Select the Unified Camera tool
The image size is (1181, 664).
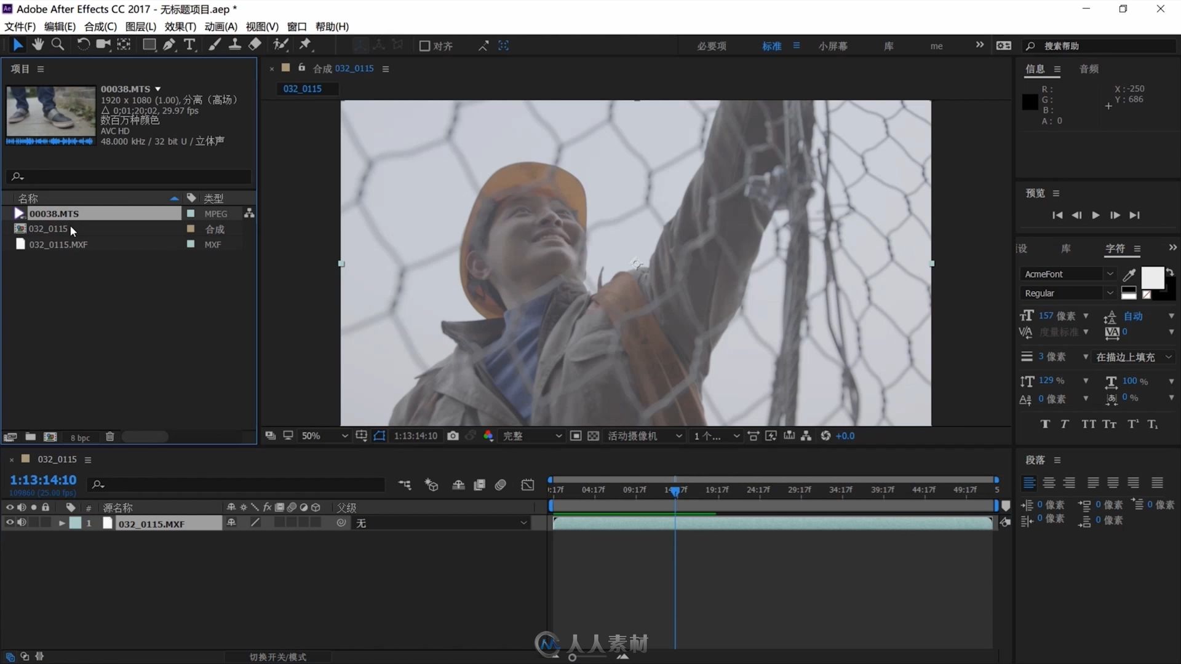coord(103,44)
